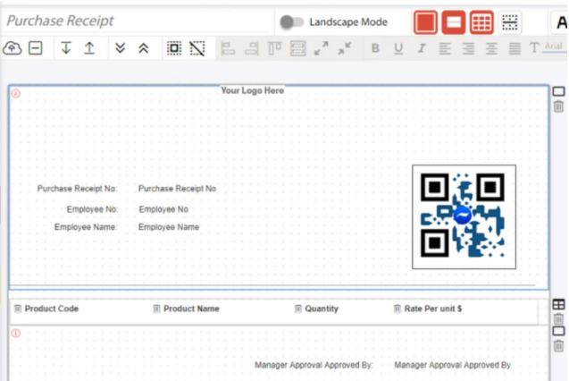
Task: Align text left
Action: point(445,48)
